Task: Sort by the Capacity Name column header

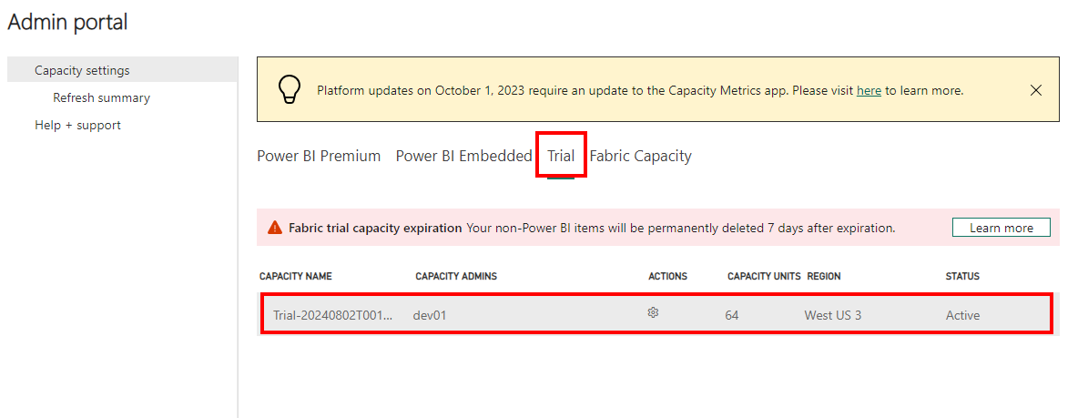Action: pyautogui.click(x=295, y=276)
